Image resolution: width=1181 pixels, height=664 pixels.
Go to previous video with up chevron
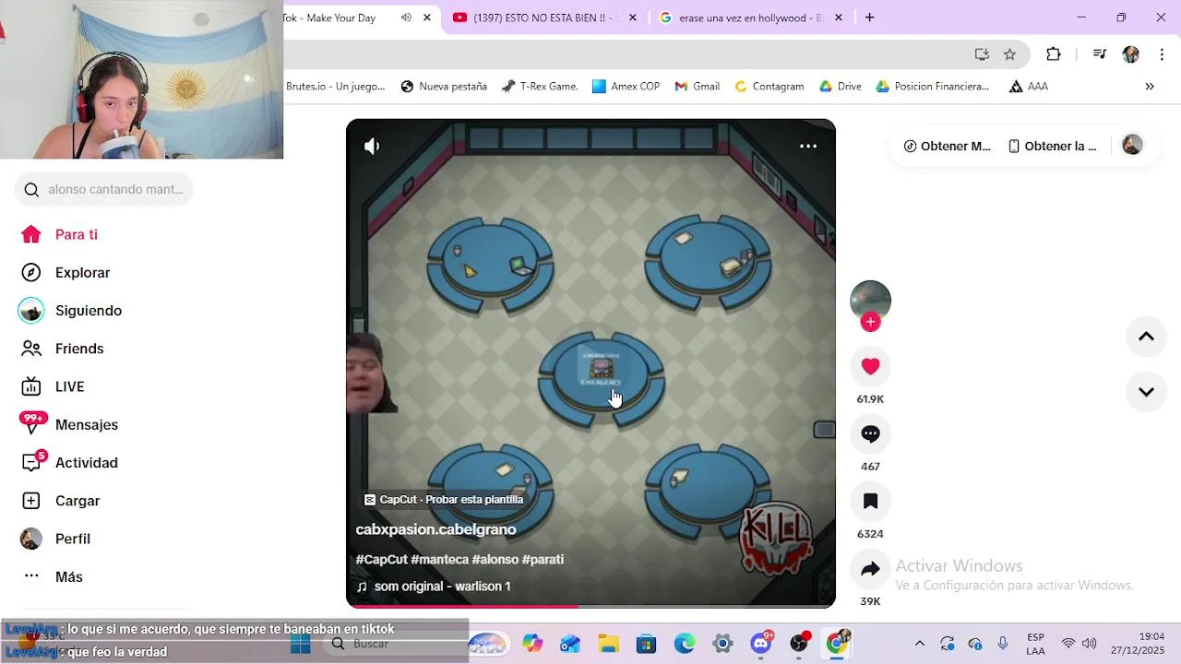click(x=1146, y=337)
